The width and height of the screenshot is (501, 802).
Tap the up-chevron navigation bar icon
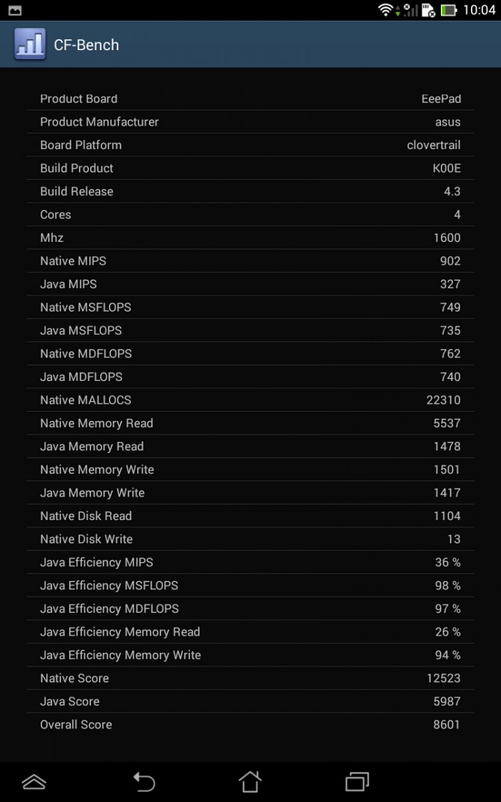click(34, 781)
